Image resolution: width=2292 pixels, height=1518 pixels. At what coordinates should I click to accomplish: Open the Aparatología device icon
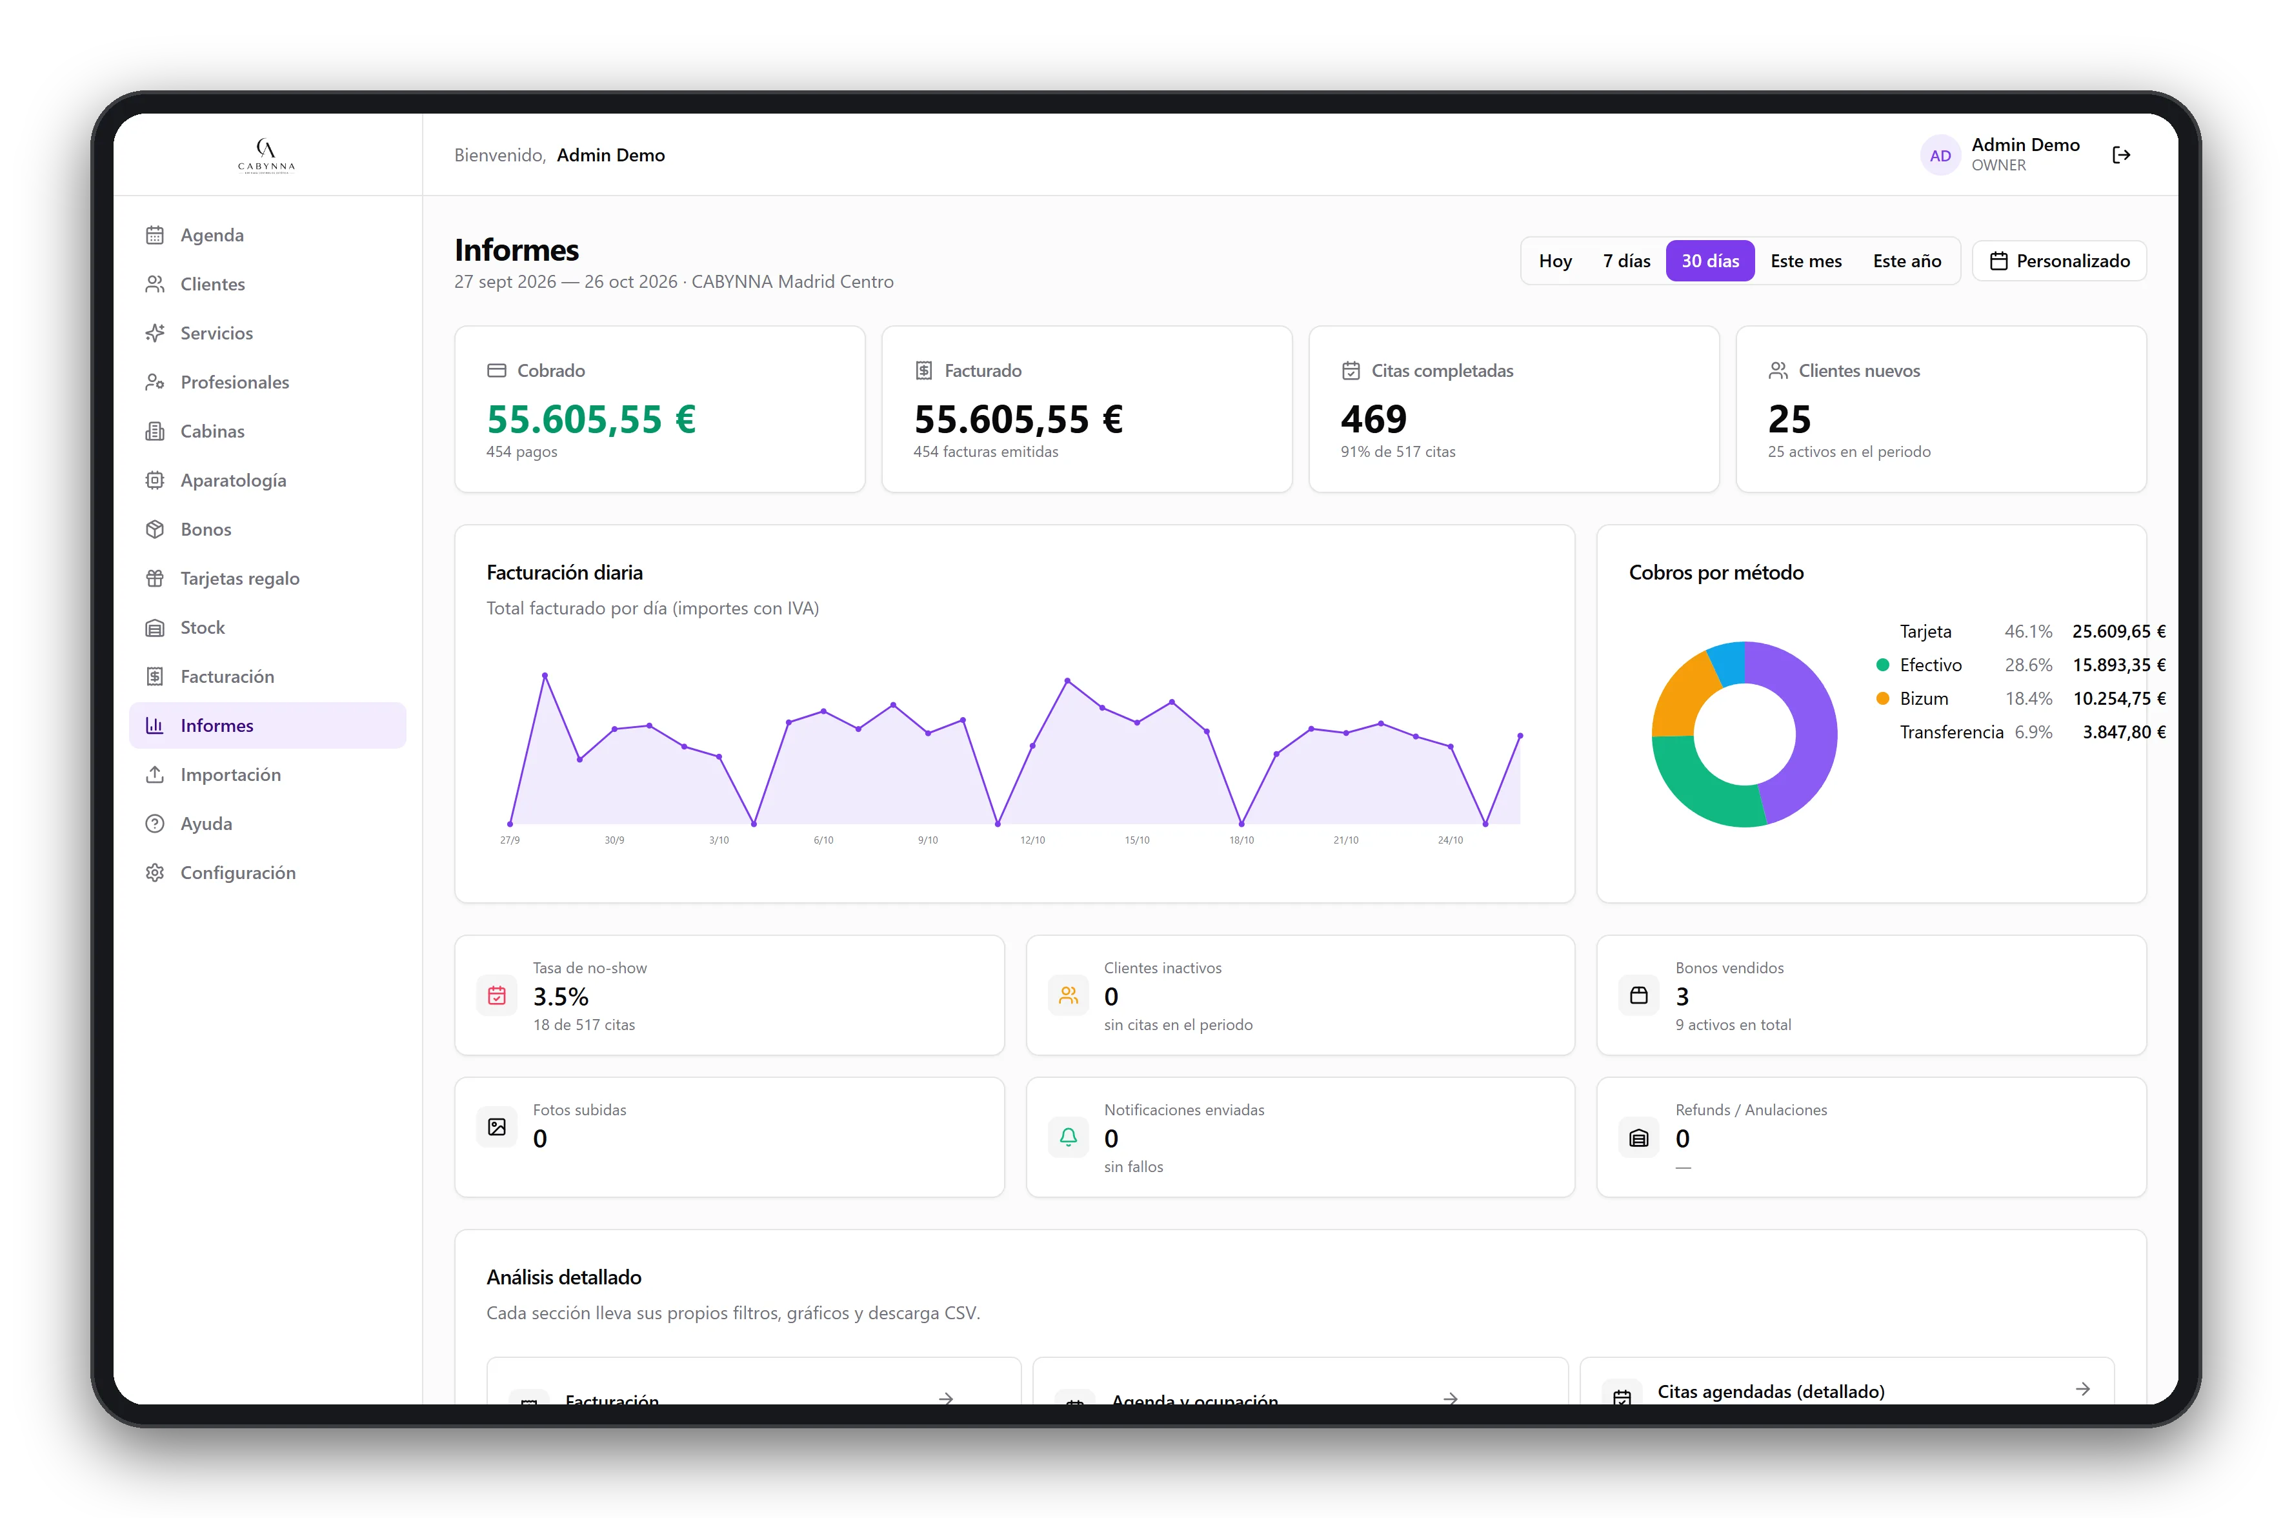point(155,480)
